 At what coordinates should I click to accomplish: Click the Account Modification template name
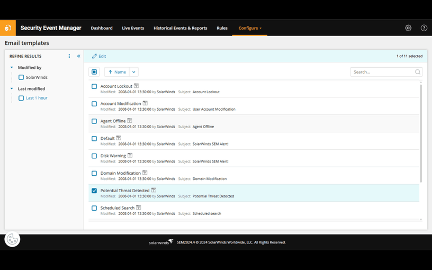coord(121,104)
